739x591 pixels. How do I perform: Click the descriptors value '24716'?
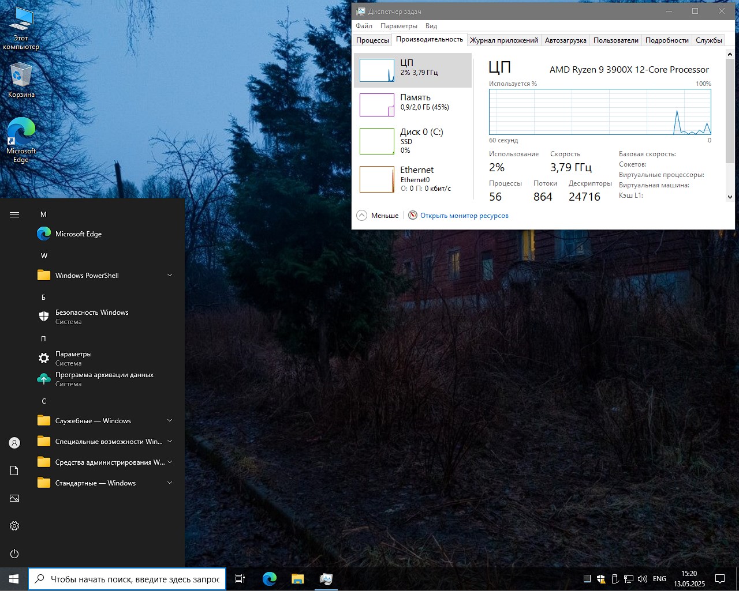point(584,197)
